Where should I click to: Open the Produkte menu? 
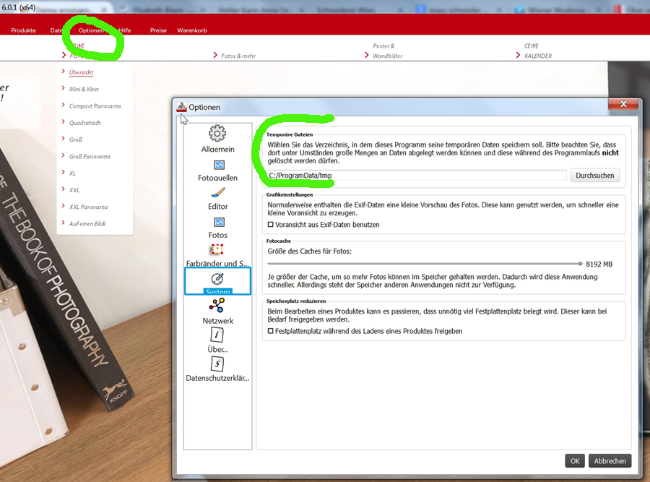point(24,30)
